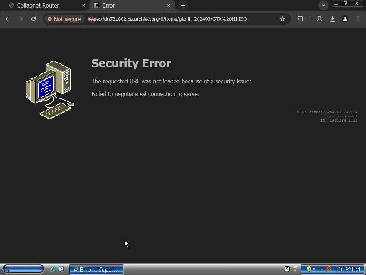Click the help question-mark tray icon
The image size is (366, 275).
point(287,269)
